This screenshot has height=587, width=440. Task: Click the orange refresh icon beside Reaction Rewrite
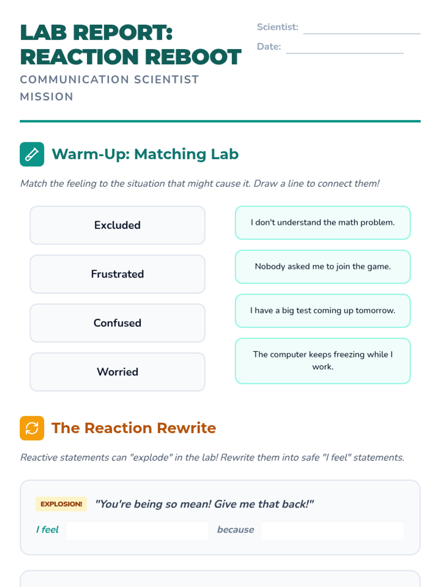[32, 428]
